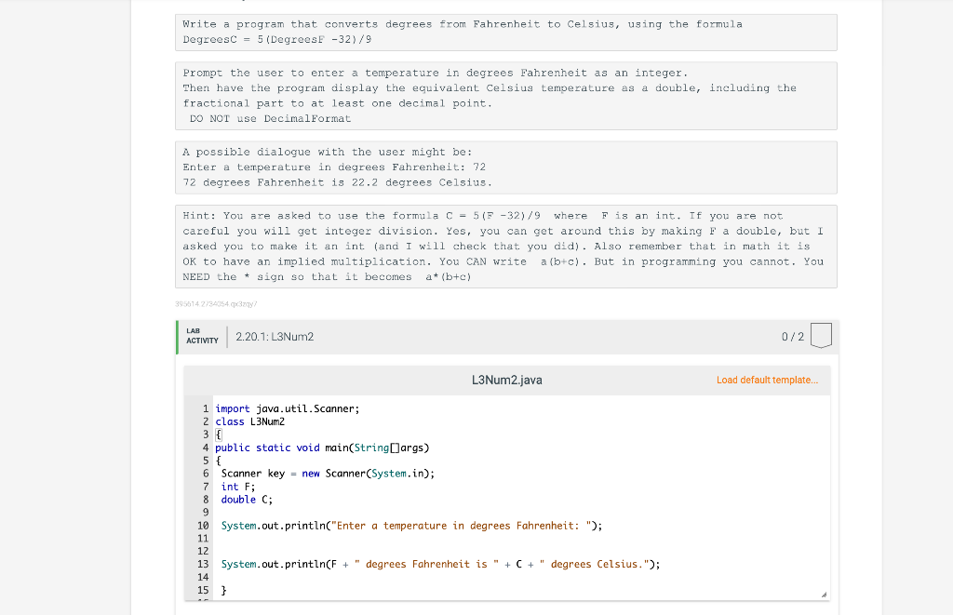Screen dimensions: 953x615
Task: Click the example line 72 degrees Fahrenheit is 22.2
Action: point(337,182)
